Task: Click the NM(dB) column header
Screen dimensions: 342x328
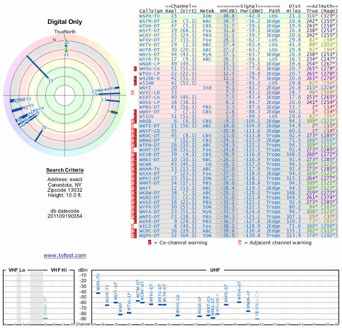Action: tap(228, 11)
